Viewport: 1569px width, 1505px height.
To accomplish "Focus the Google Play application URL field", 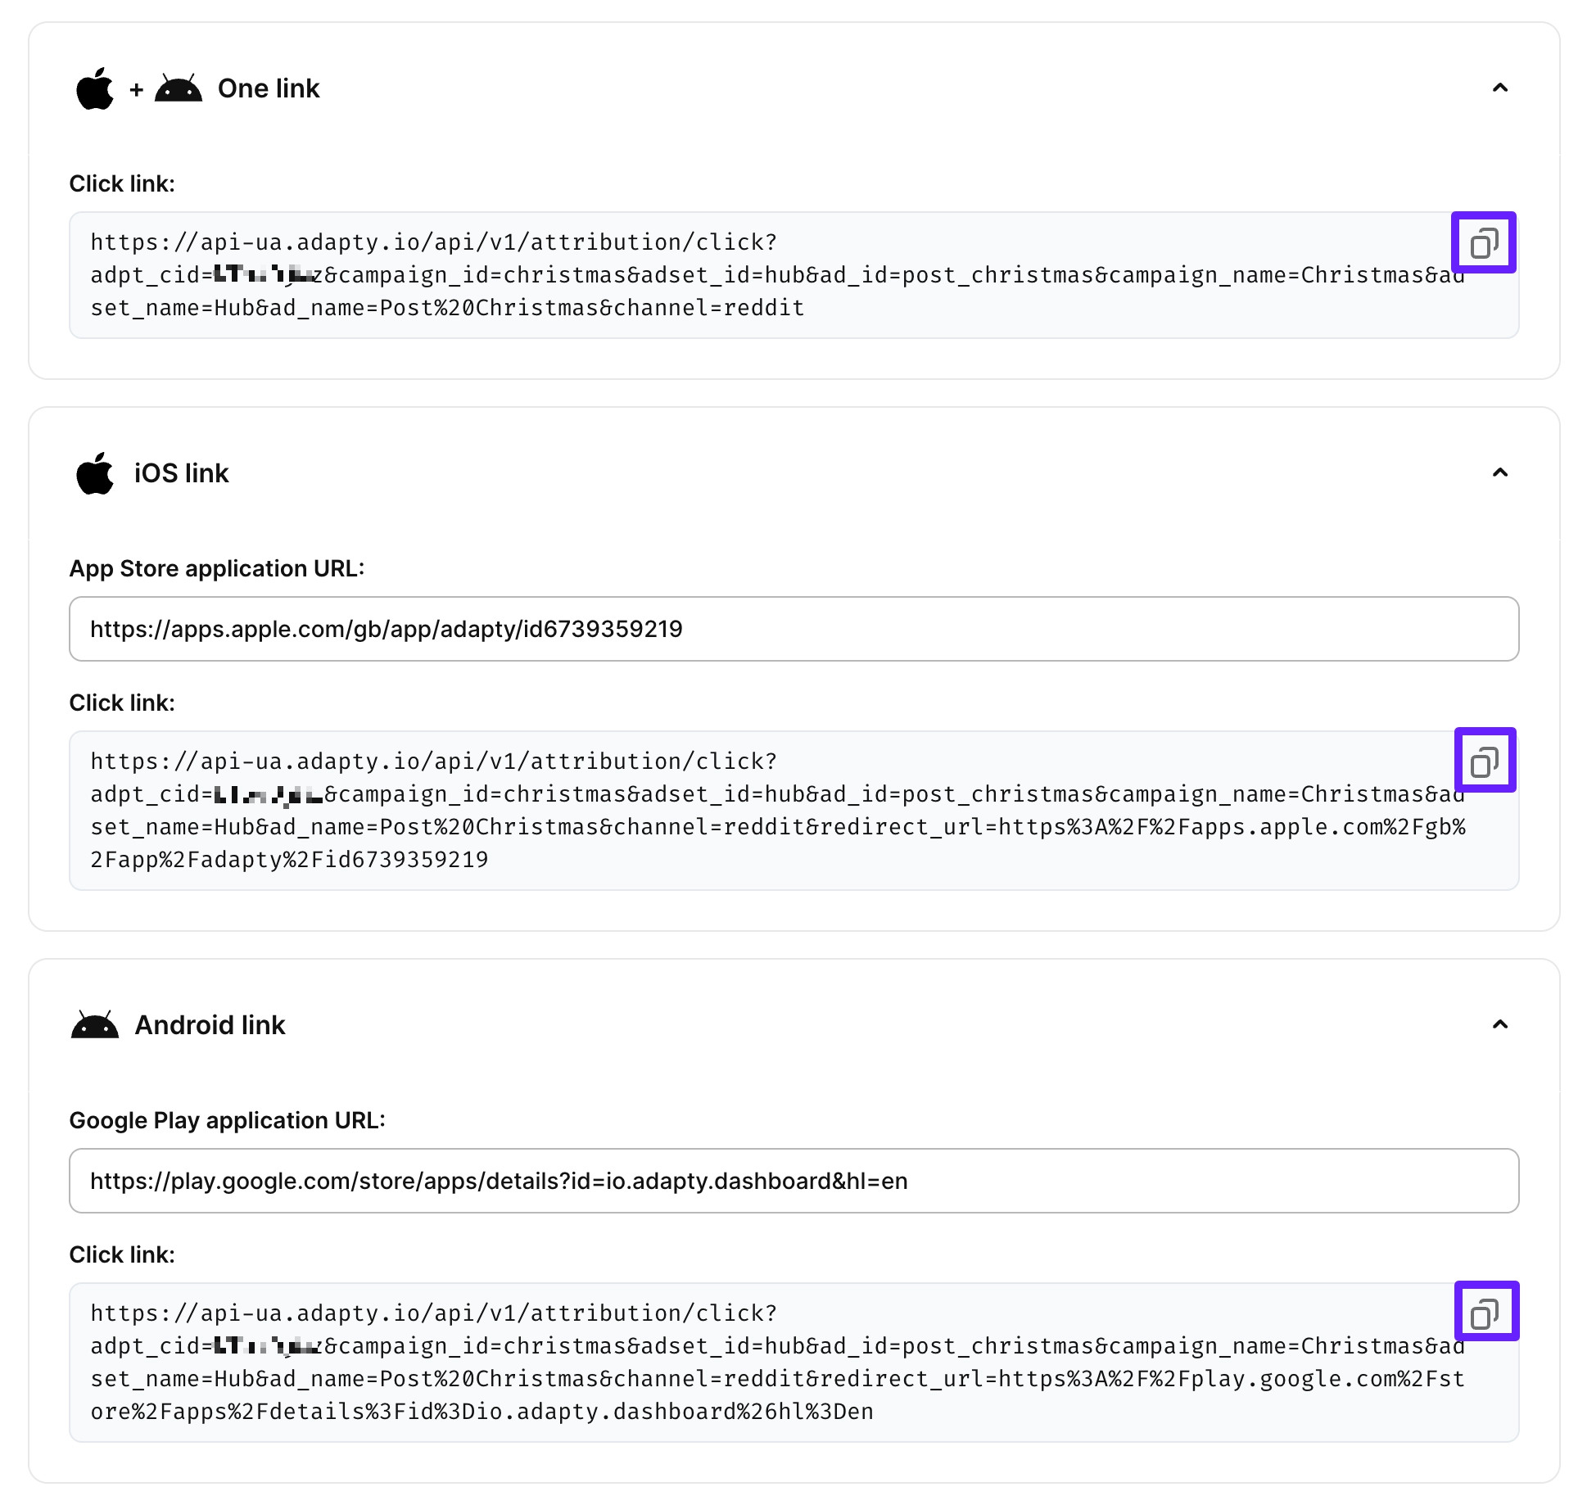I will point(793,1181).
